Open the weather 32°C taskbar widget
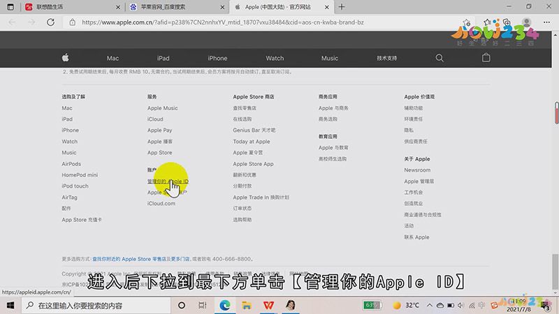This screenshot has width=559, height=314. click(x=406, y=306)
